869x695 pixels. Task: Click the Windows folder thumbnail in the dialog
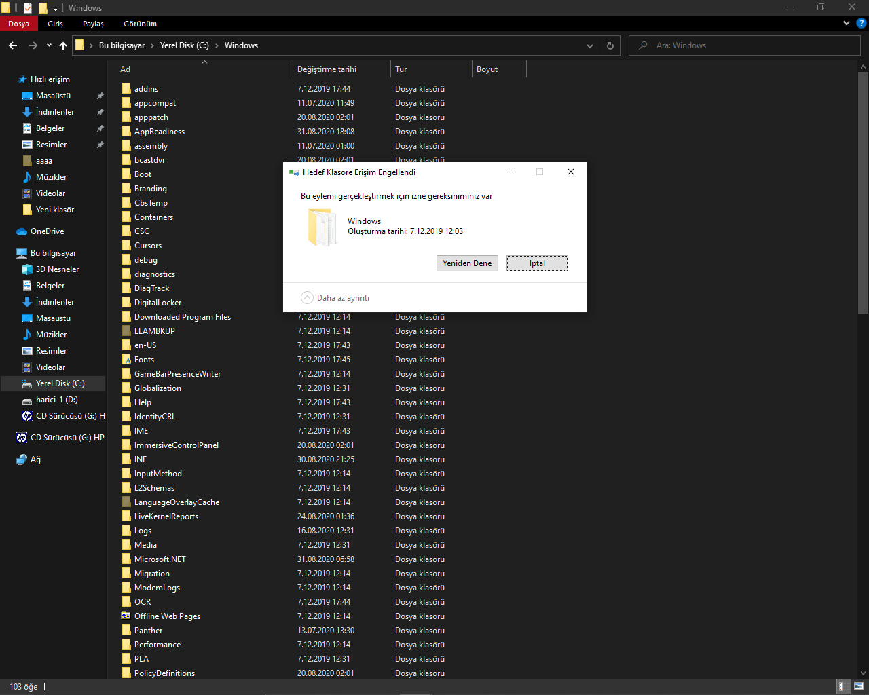coord(322,227)
